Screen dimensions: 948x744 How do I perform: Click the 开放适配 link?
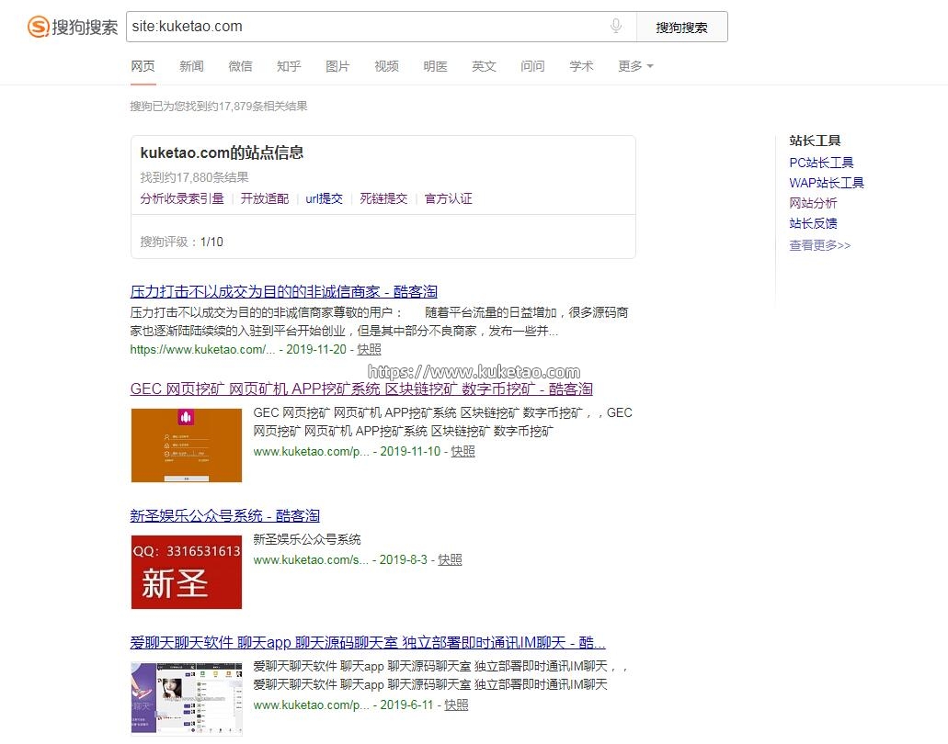click(x=264, y=198)
